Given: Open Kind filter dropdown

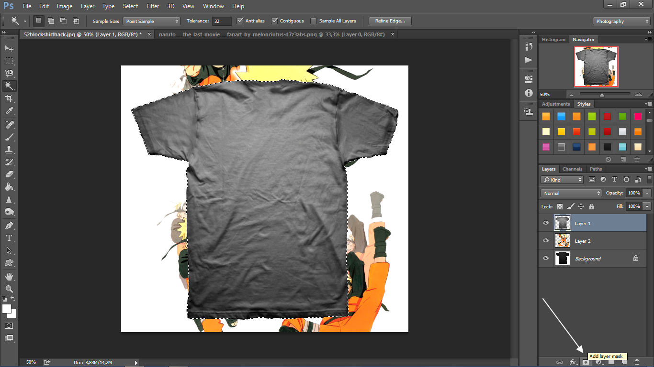Looking at the screenshot, I should click(x=562, y=180).
